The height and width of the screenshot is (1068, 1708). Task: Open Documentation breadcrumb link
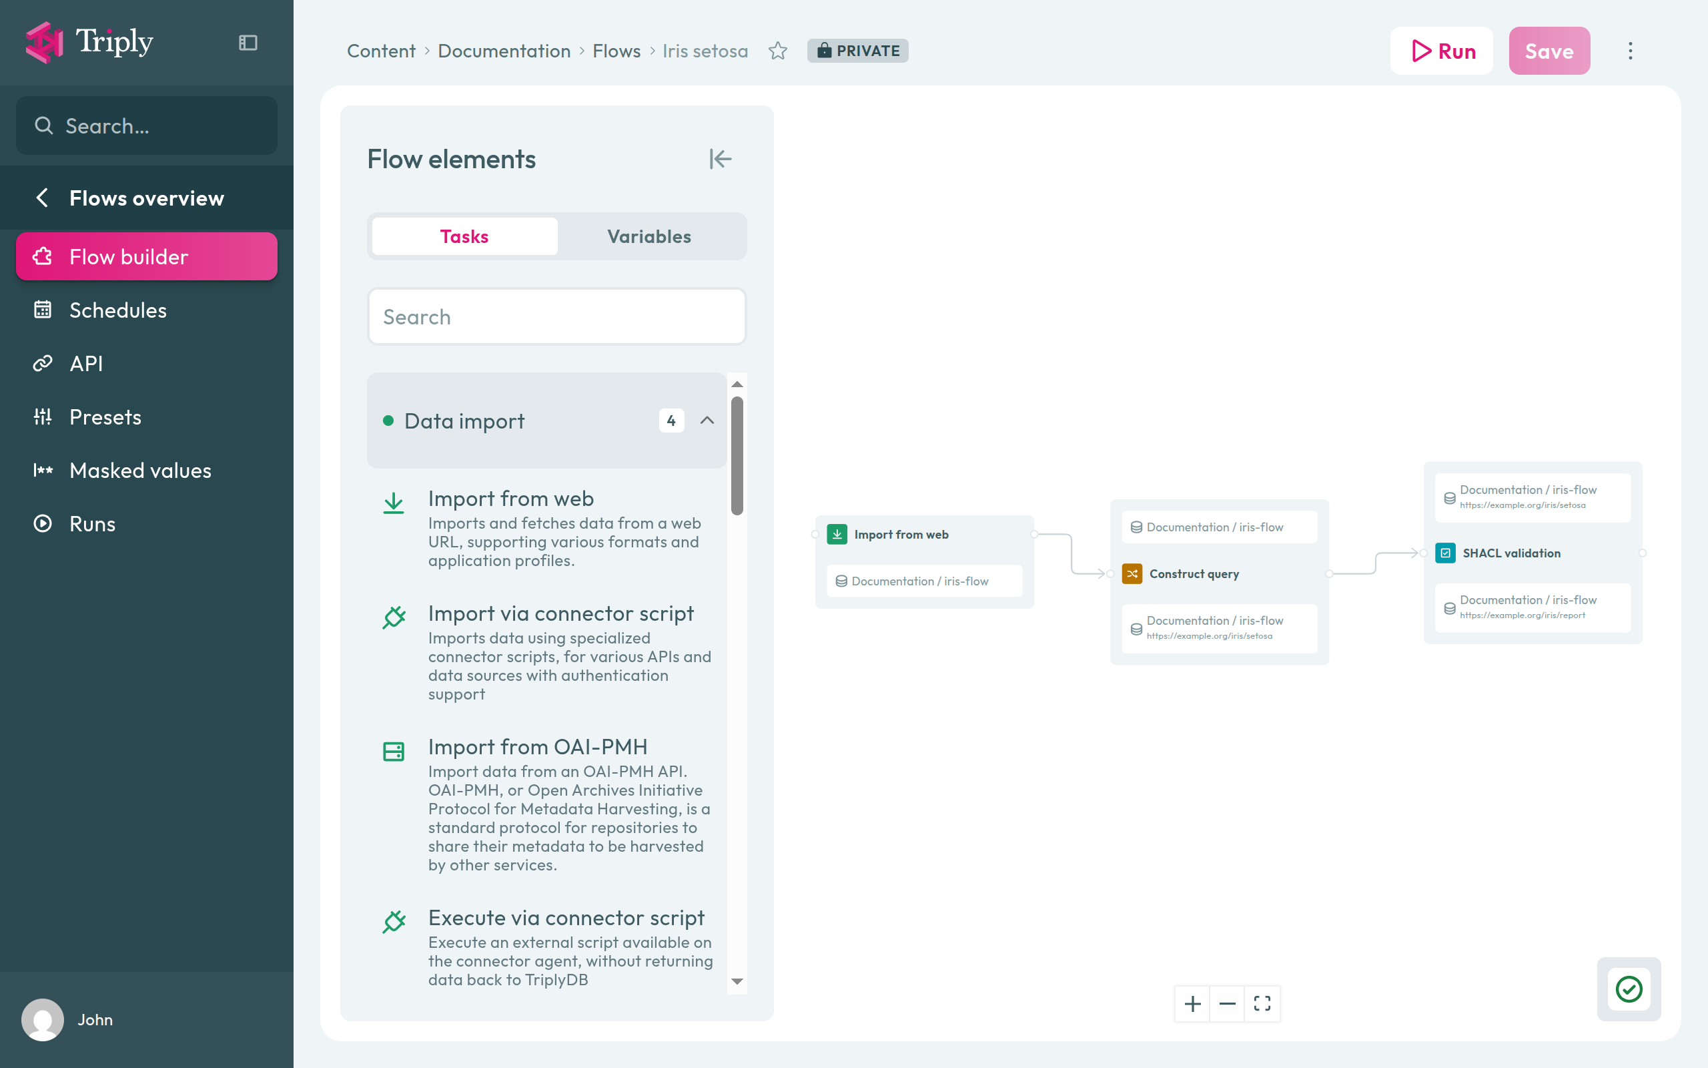coord(504,51)
